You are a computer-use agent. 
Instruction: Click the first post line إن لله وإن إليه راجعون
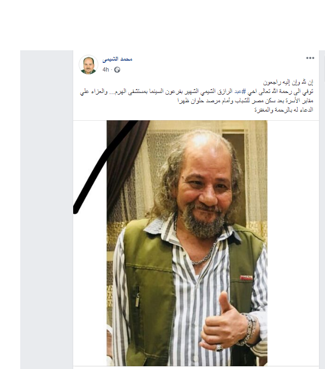pos(288,83)
